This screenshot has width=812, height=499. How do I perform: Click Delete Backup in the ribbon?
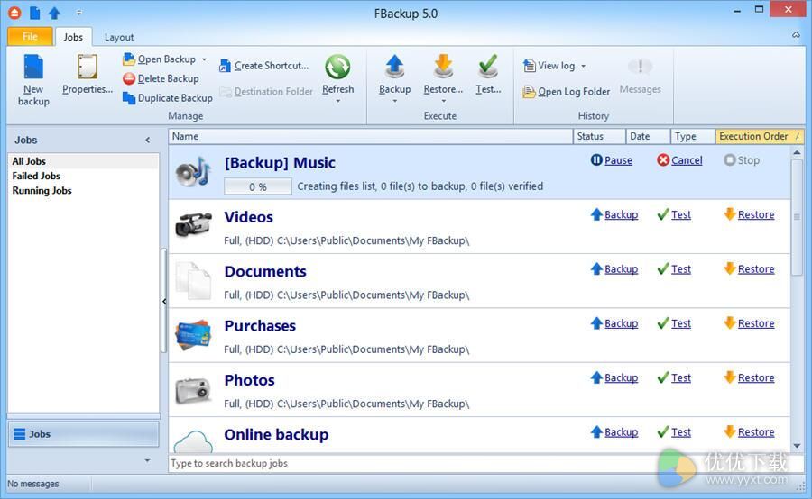(x=161, y=78)
